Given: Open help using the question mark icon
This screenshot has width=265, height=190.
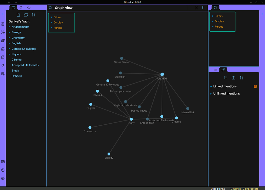Looking at the screenshot, I should (x=3, y=170).
